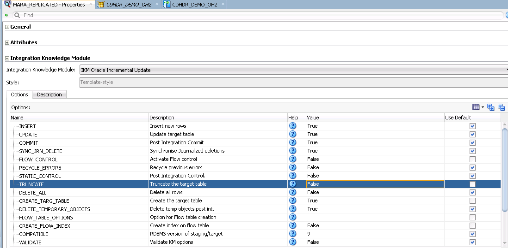Click help icon for COMPATIBLE option
Image resolution: width=508 pixels, height=248 pixels.
coord(292,234)
